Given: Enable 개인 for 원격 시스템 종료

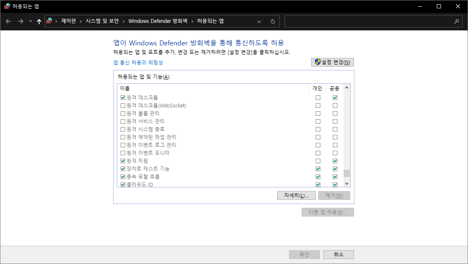Looking at the screenshot, I should (318, 130).
